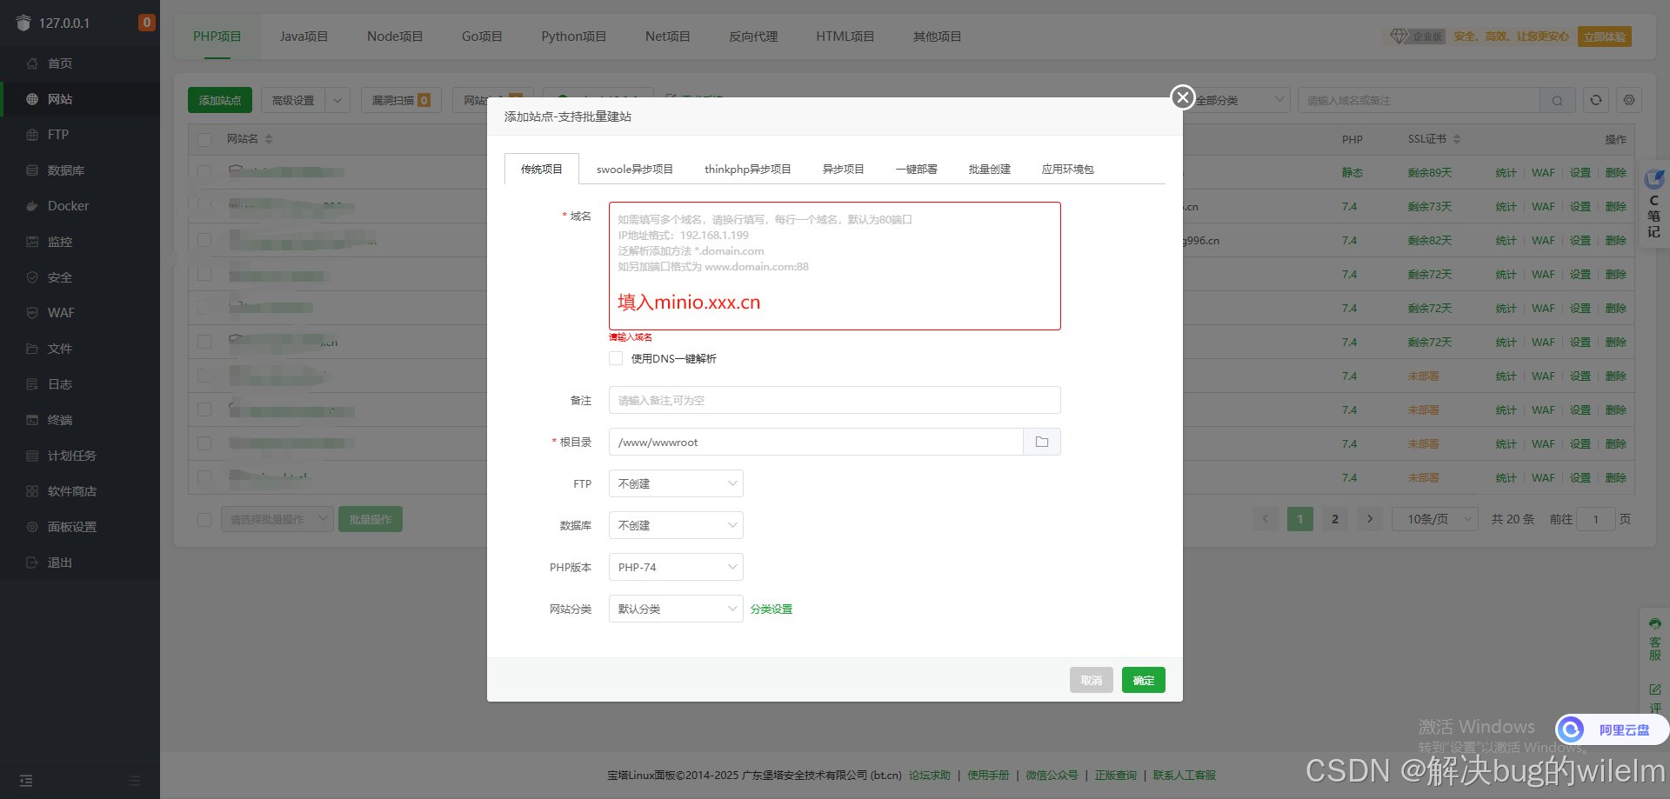Click the 分类设置 link
This screenshot has height=799, width=1670.
771,609
